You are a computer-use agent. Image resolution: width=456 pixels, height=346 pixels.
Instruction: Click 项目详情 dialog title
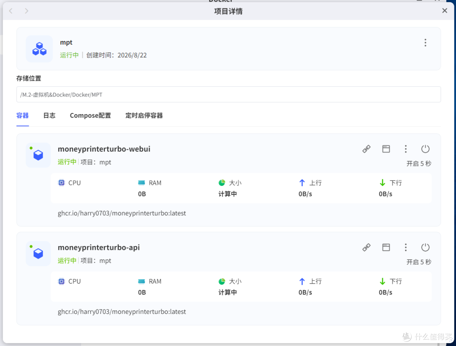coord(228,11)
